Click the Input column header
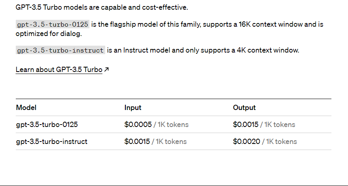 coord(133,108)
